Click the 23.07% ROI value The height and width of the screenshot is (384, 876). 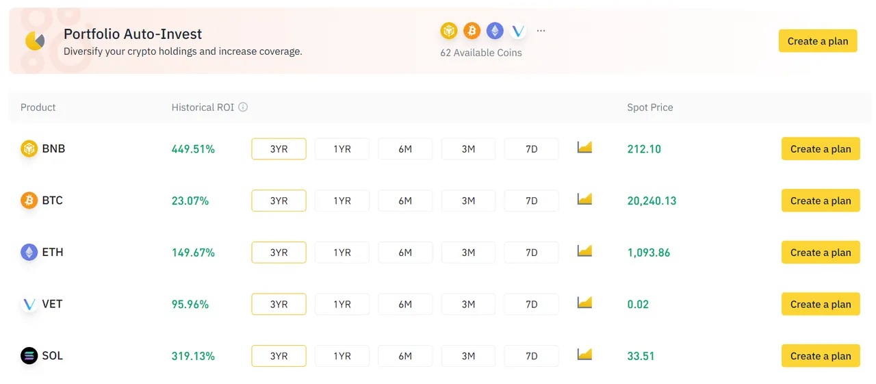pyautogui.click(x=190, y=201)
